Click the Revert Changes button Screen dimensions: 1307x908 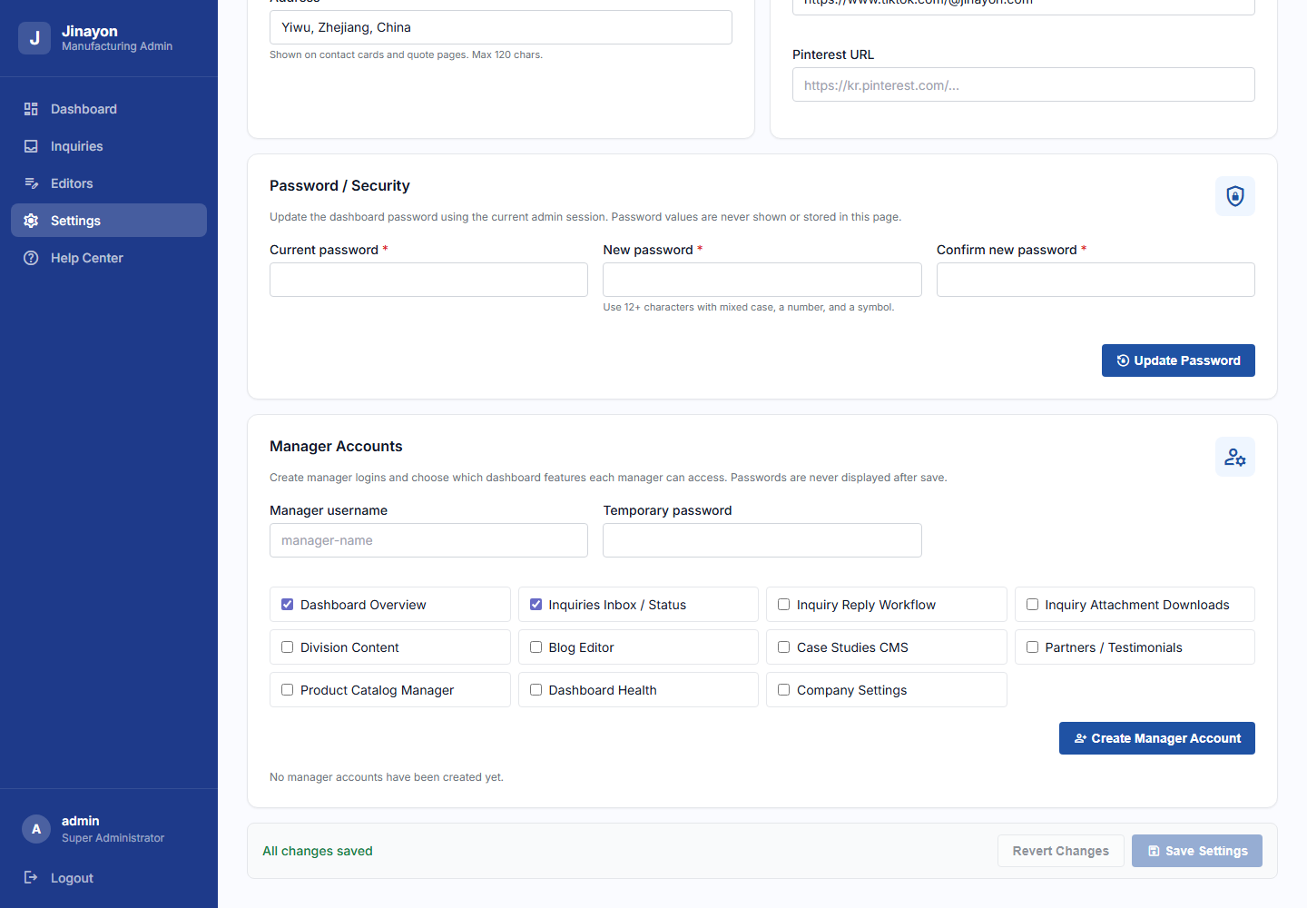point(1061,851)
